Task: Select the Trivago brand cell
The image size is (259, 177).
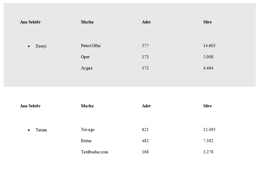Action: (x=88, y=130)
